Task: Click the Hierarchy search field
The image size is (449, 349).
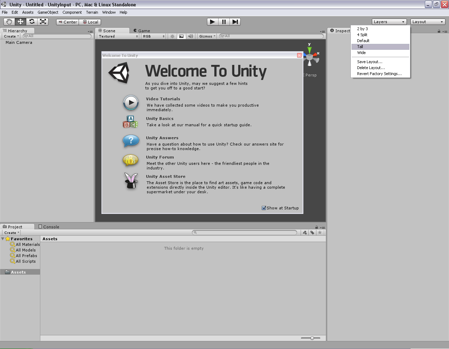Action: [x=56, y=36]
